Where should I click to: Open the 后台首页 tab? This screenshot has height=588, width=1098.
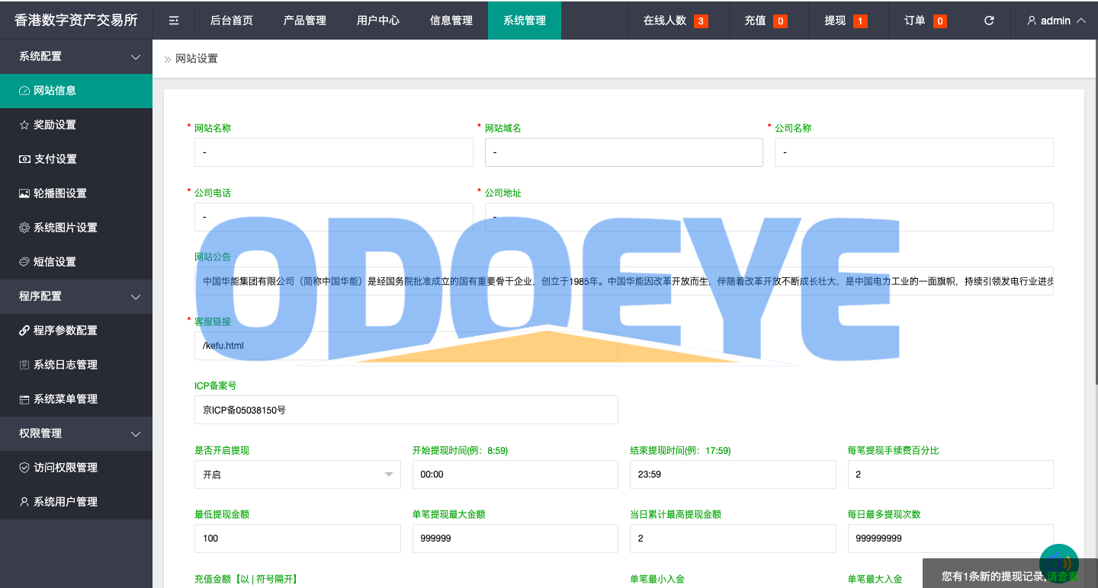point(232,21)
